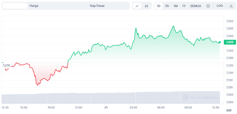237x114 pixels.
Task: Click the 7,409 current price label
Action: click(x=230, y=42)
